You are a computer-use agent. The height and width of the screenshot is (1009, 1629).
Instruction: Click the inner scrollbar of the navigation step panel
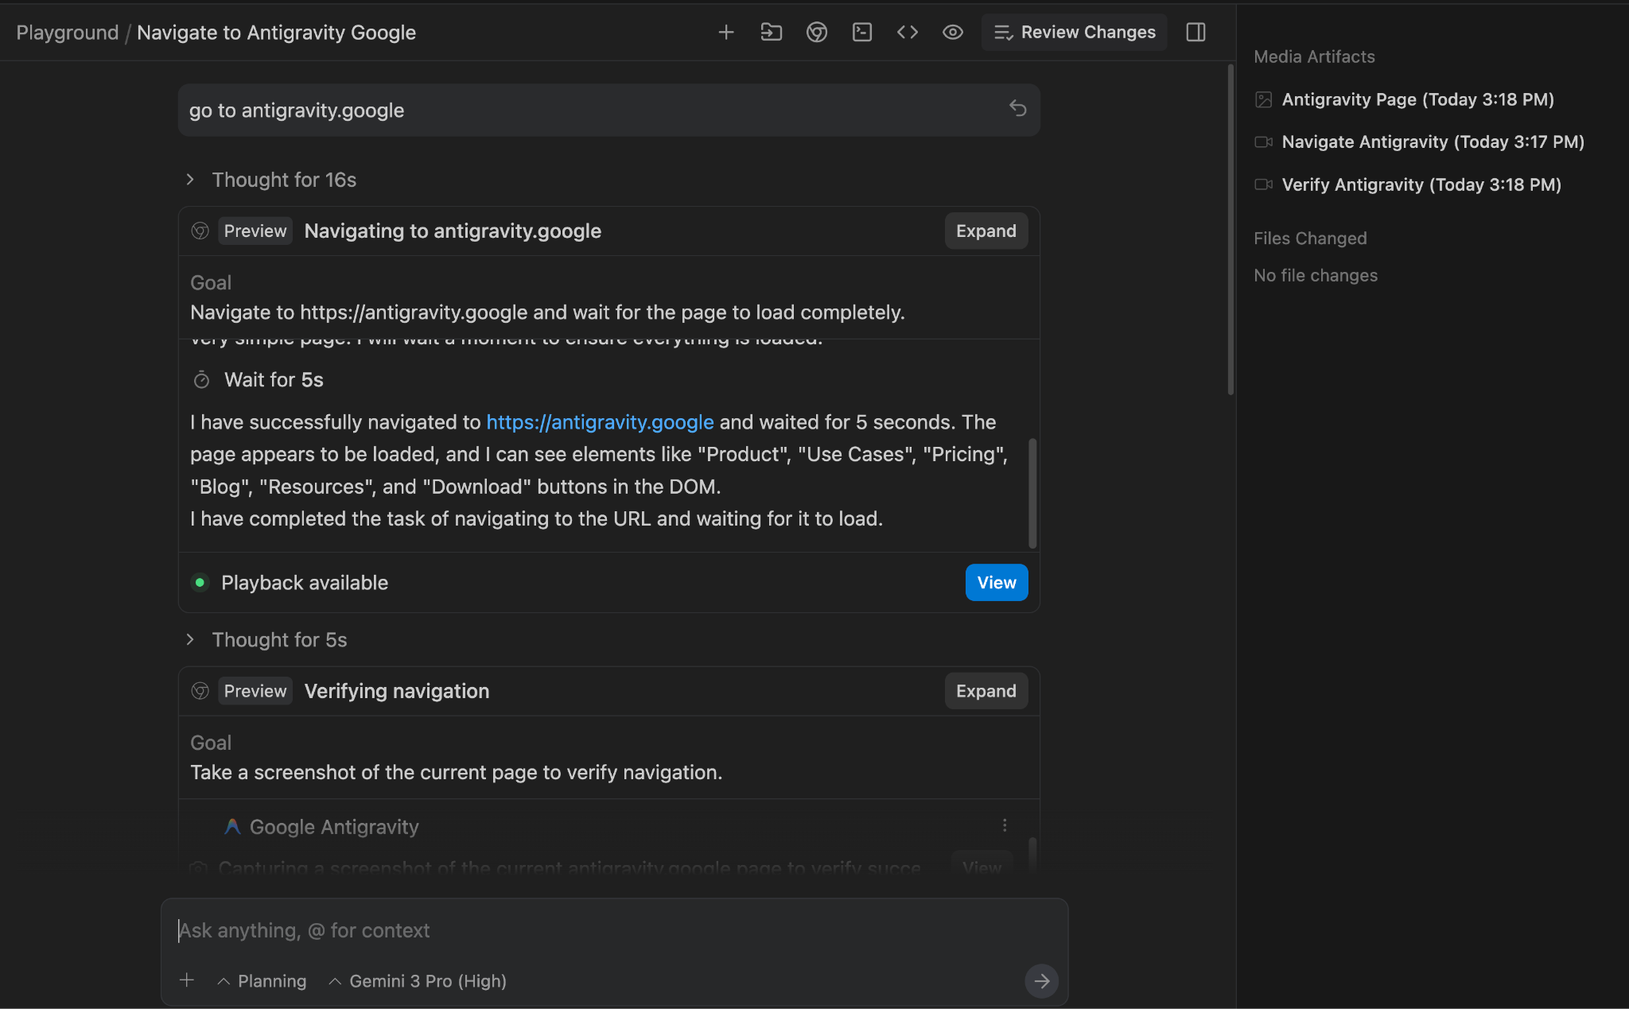1032,493
